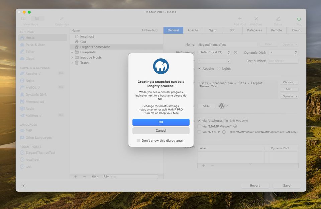Screen dimensions: 321x209
Task: Select the Nginx web server radio button
Action: 218,69
